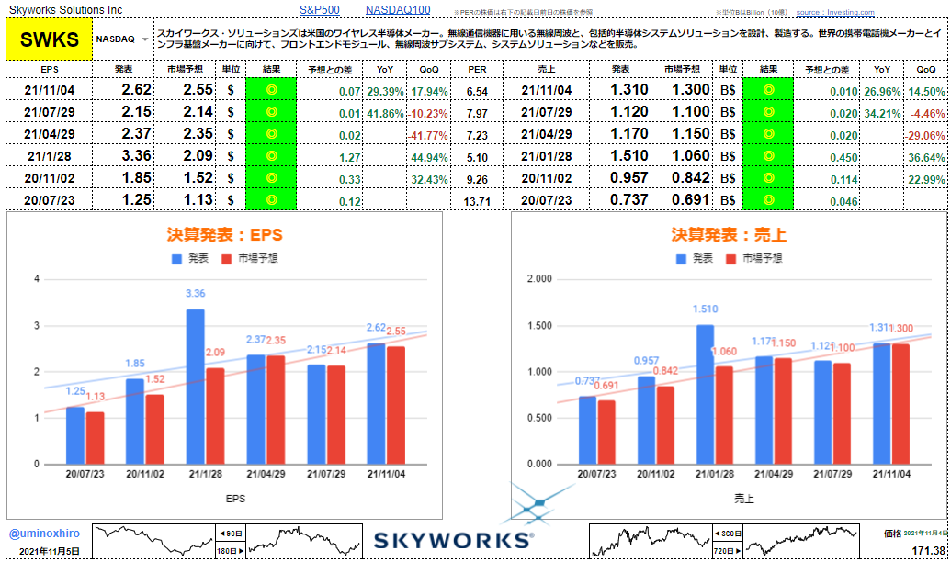Screen dimensions: 951x562
Task: Select the PER column header
Action: click(477, 70)
